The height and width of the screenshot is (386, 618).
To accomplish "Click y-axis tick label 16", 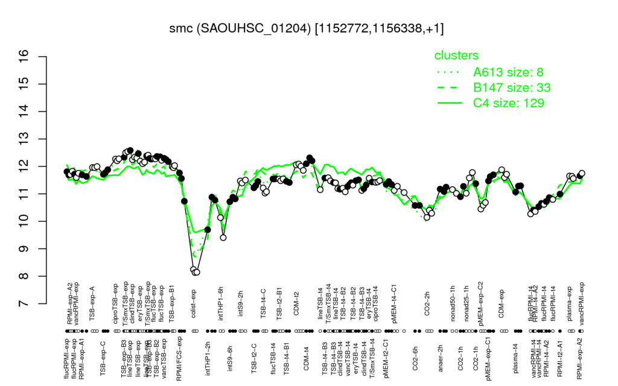I will tap(24, 57).
